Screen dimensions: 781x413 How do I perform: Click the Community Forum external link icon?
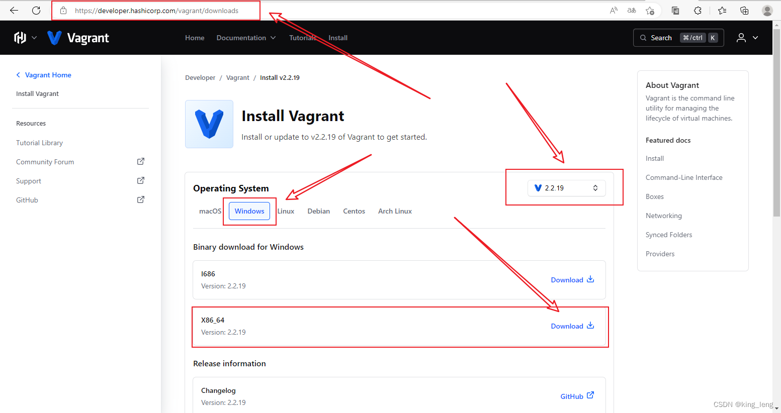(141, 161)
